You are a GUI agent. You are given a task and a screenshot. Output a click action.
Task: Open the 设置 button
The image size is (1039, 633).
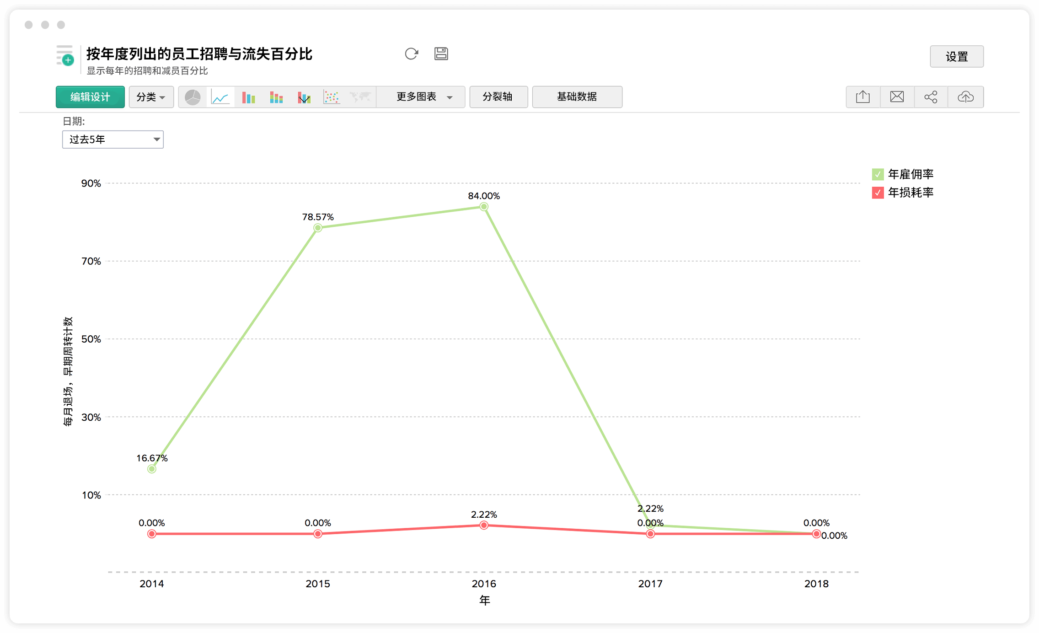(956, 57)
